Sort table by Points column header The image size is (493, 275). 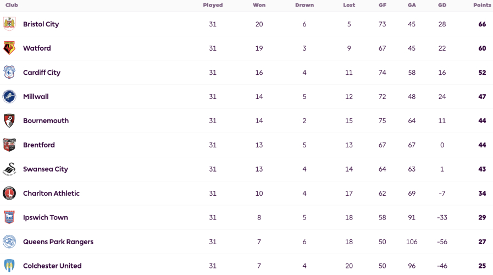[483, 5]
